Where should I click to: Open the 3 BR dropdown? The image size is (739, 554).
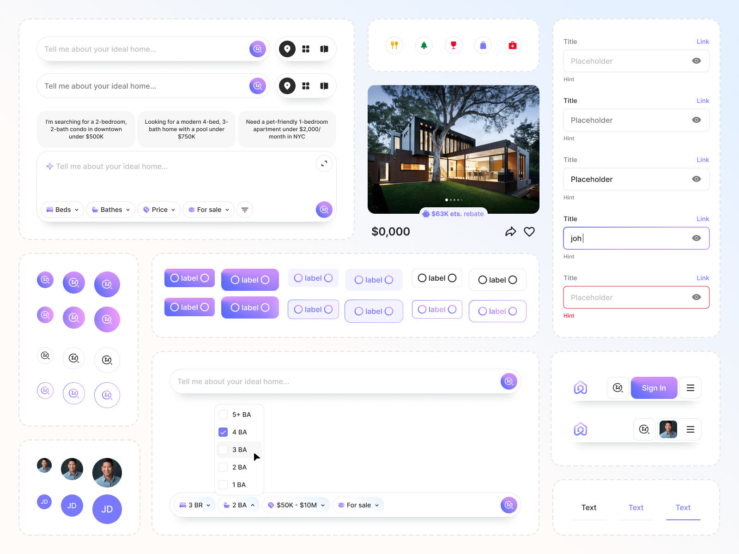(x=195, y=505)
